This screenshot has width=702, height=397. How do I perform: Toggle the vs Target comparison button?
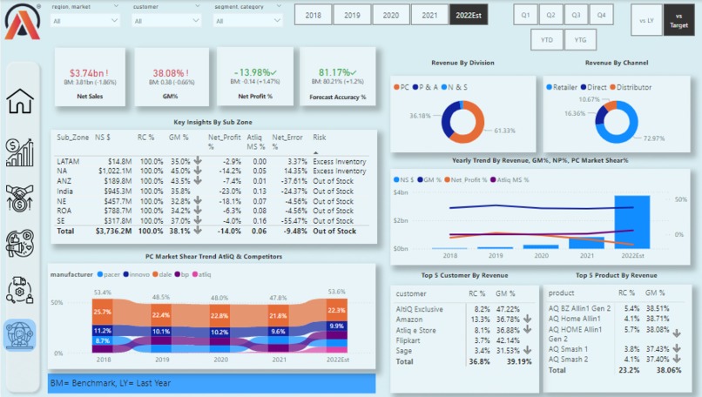tap(678, 20)
